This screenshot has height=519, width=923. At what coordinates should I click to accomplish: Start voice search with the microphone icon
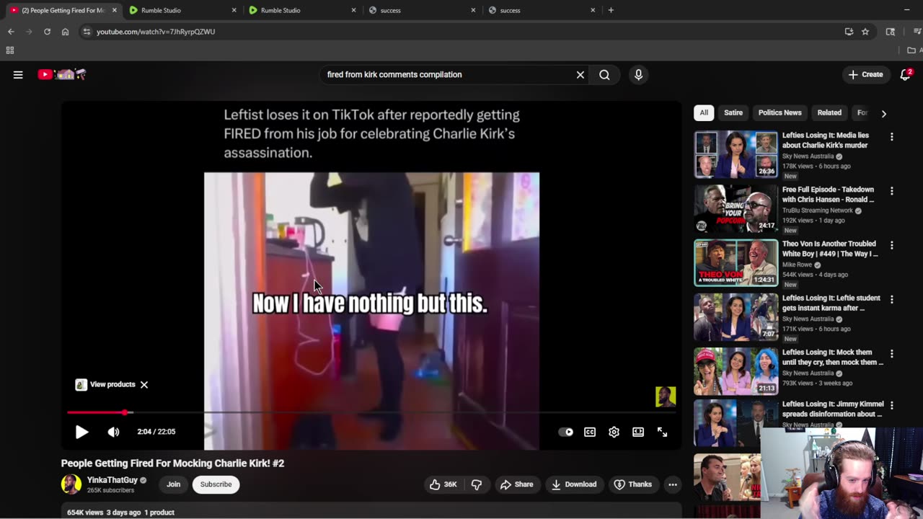tap(638, 74)
